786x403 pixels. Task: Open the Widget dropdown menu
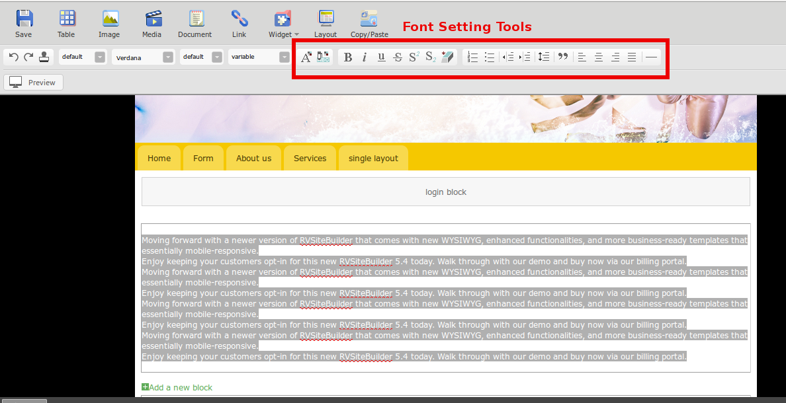283,23
